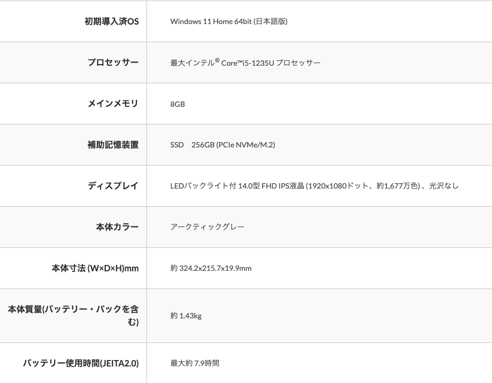Click the 約 1.43kg weight value
Screen dimensions: 492x383
[x=186, y=316]
